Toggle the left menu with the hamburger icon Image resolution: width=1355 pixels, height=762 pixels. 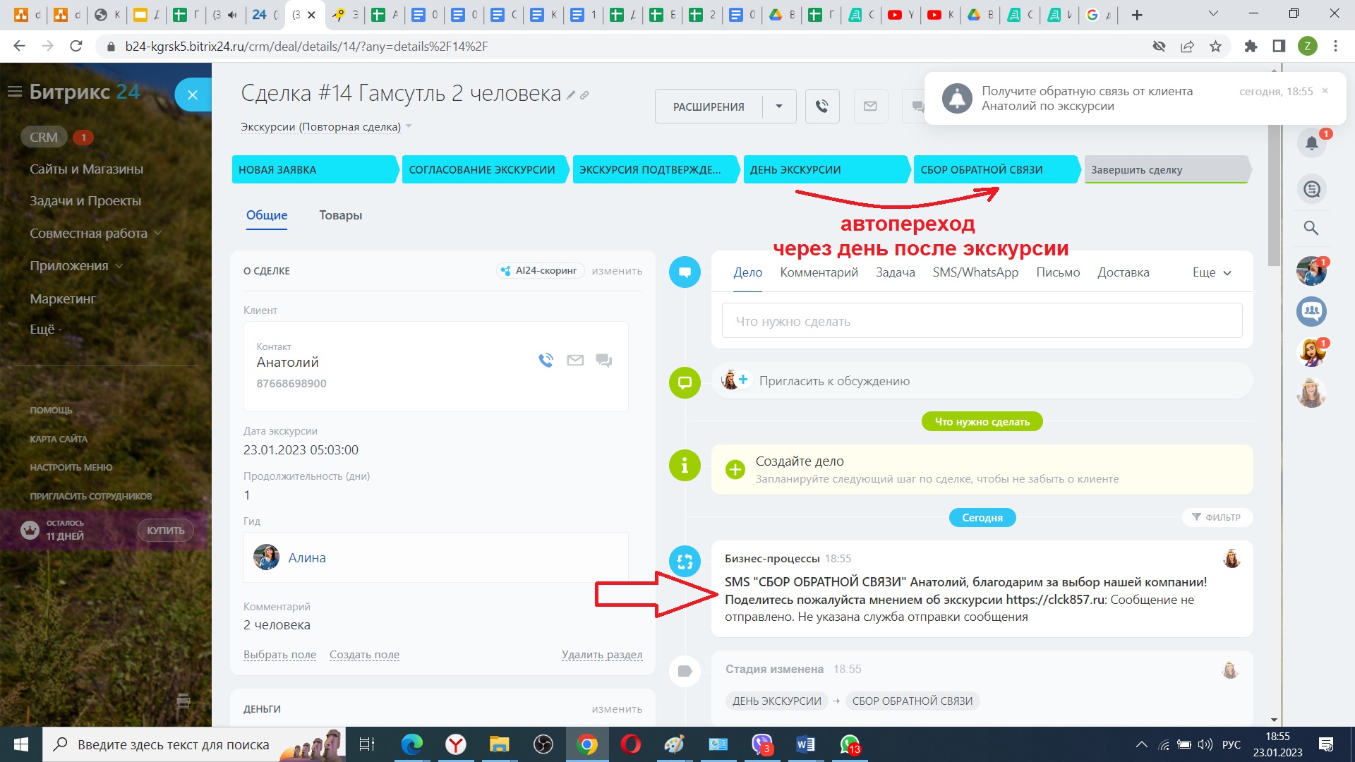coord(14,92)
